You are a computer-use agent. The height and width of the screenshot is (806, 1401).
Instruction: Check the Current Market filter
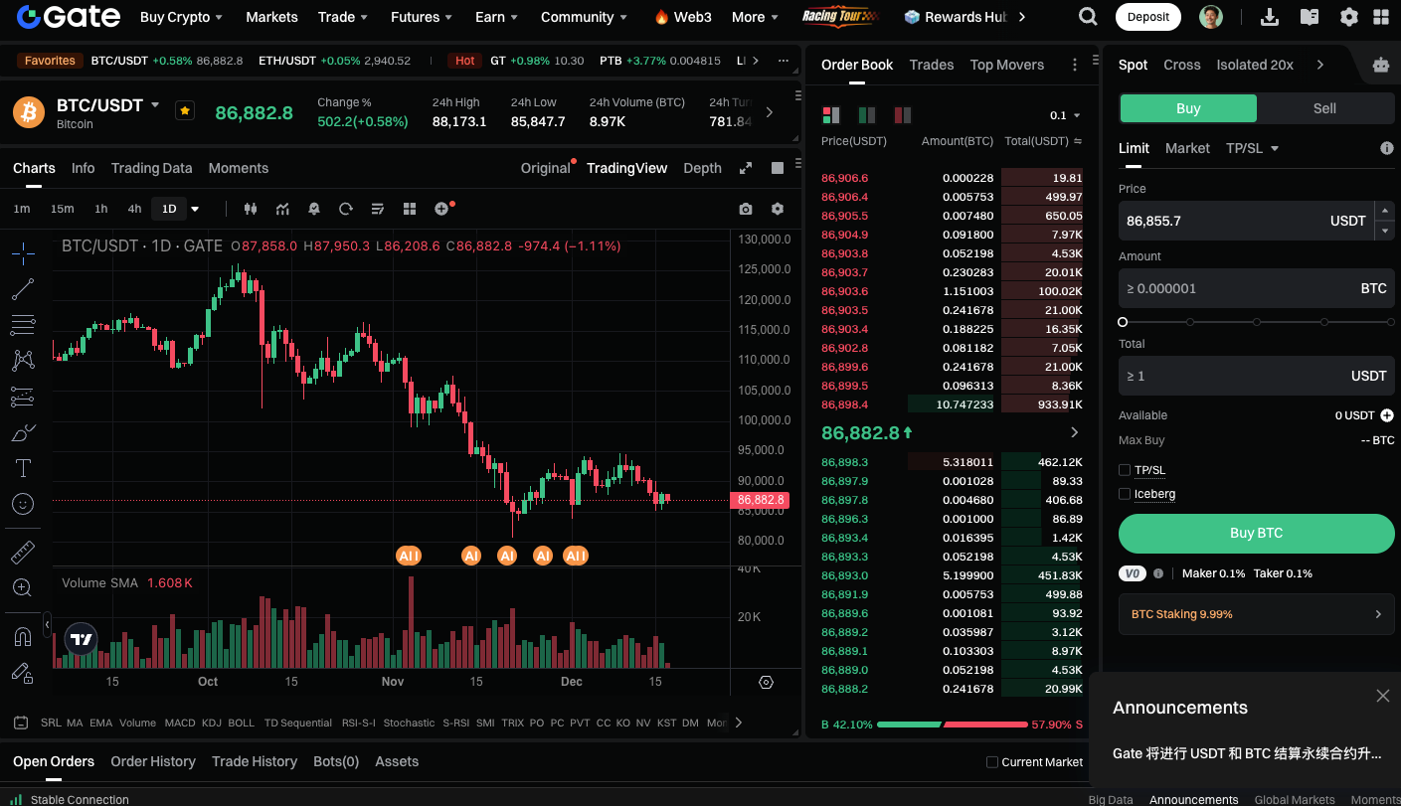pyautogui.click(x=991, y=762)
